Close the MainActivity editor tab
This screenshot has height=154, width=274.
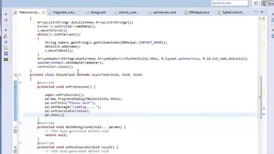(x=44, y=12)
